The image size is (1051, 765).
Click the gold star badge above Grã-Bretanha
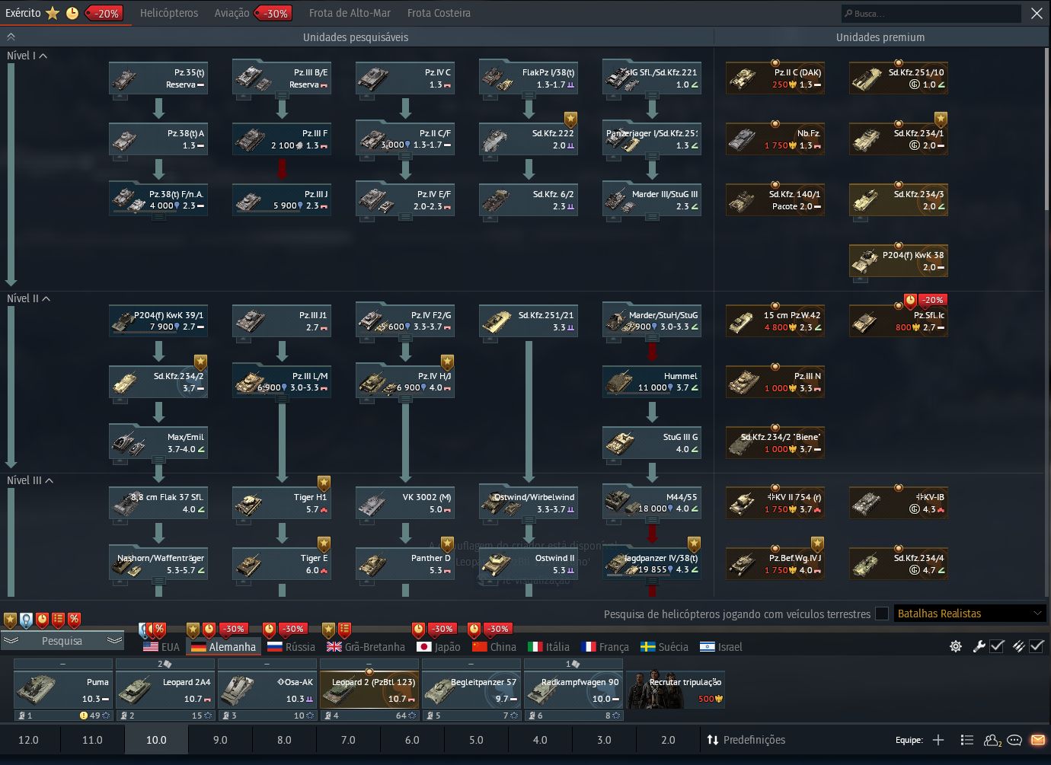point(328,630)
